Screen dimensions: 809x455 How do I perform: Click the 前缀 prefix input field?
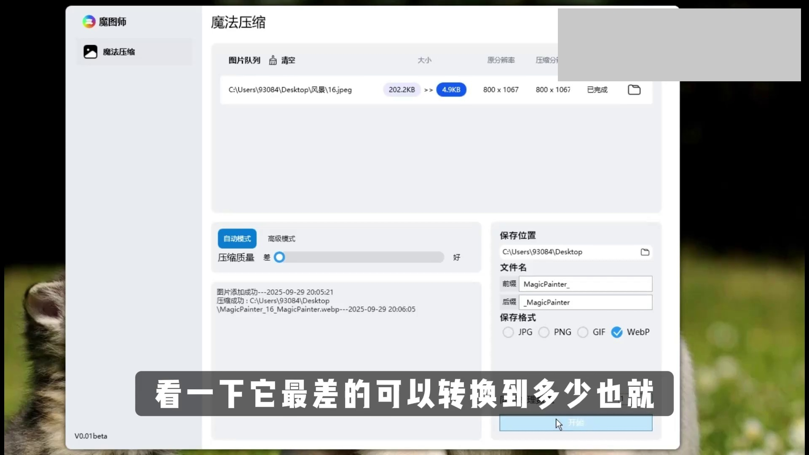(x=585, y=284)
